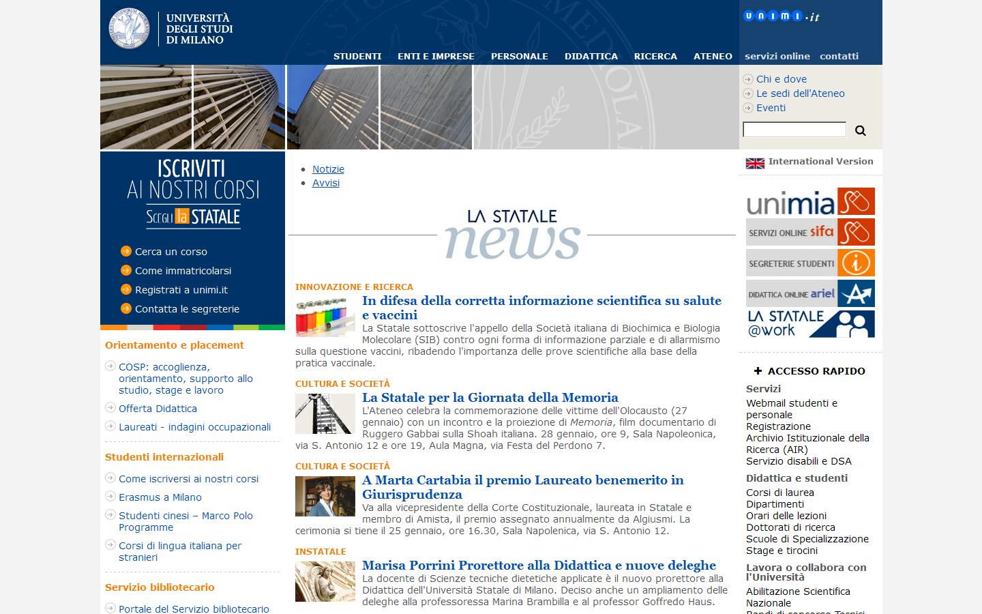Open La Statale per la Giornata della Memoria article

(490, 398)
